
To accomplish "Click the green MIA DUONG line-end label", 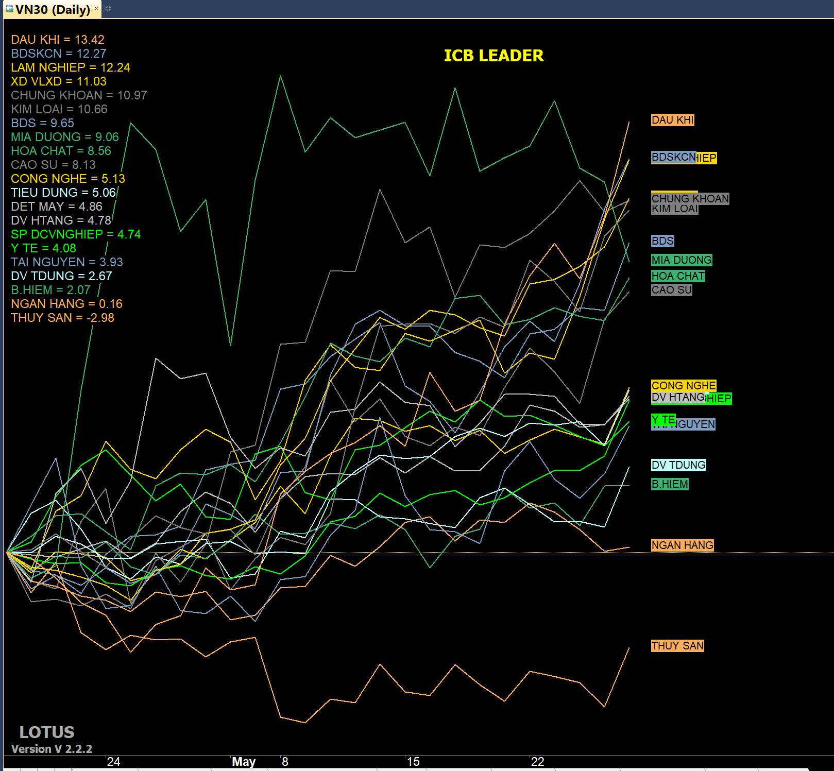I will (x=682, y=260).
